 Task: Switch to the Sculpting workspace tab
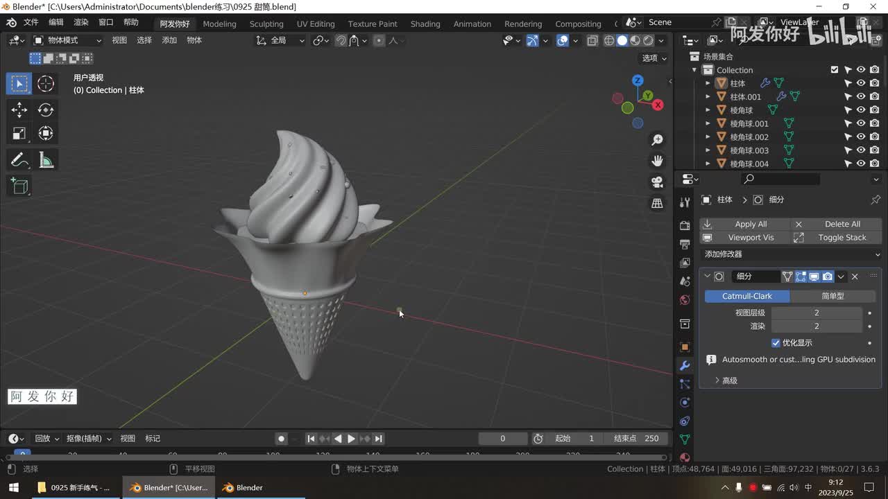point(266,24)
